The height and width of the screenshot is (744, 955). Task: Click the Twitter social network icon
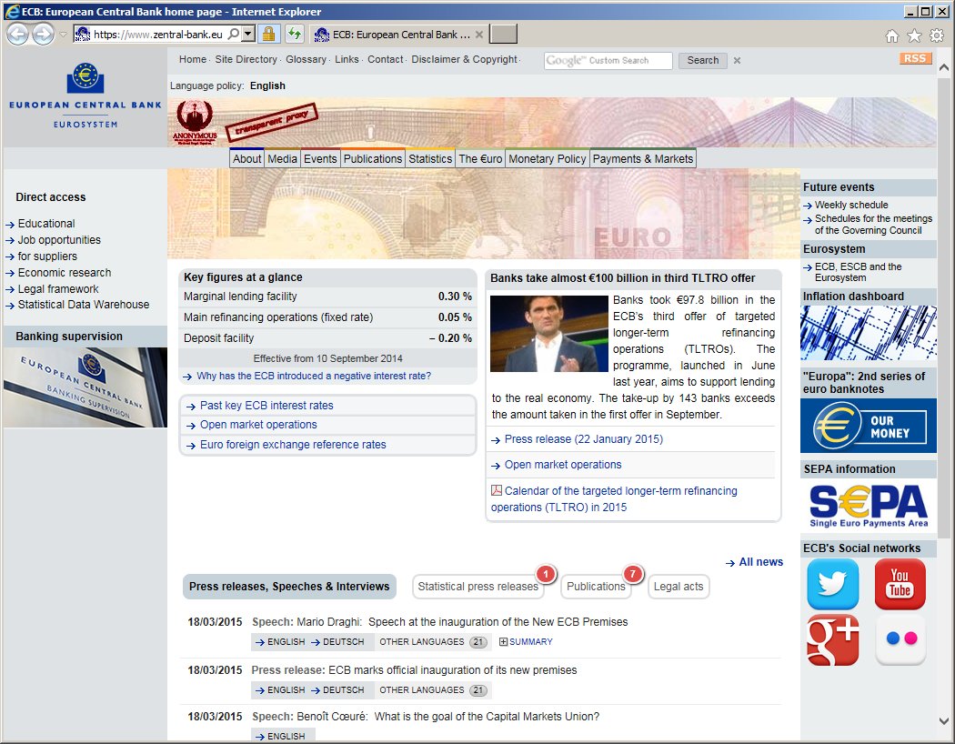832,584
